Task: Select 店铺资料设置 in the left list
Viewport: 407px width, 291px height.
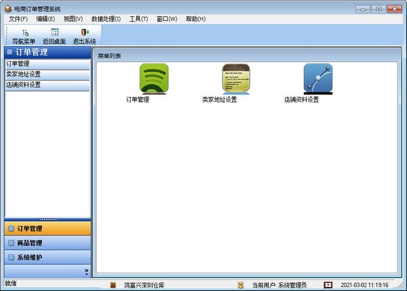Action: point(24,85)
